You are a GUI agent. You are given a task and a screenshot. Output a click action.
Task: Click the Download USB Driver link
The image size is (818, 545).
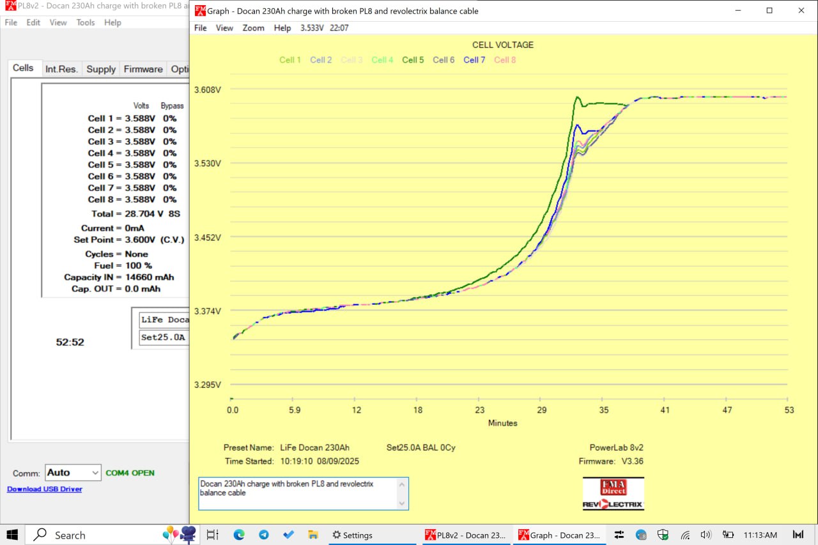pos(45,489)
